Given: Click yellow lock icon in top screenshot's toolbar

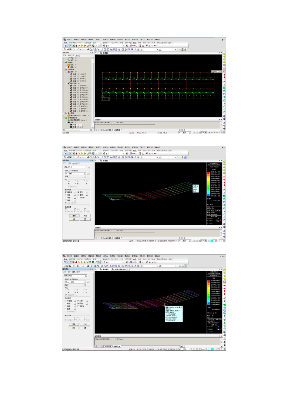Looking at the screenshot, I should pos(182,49).
